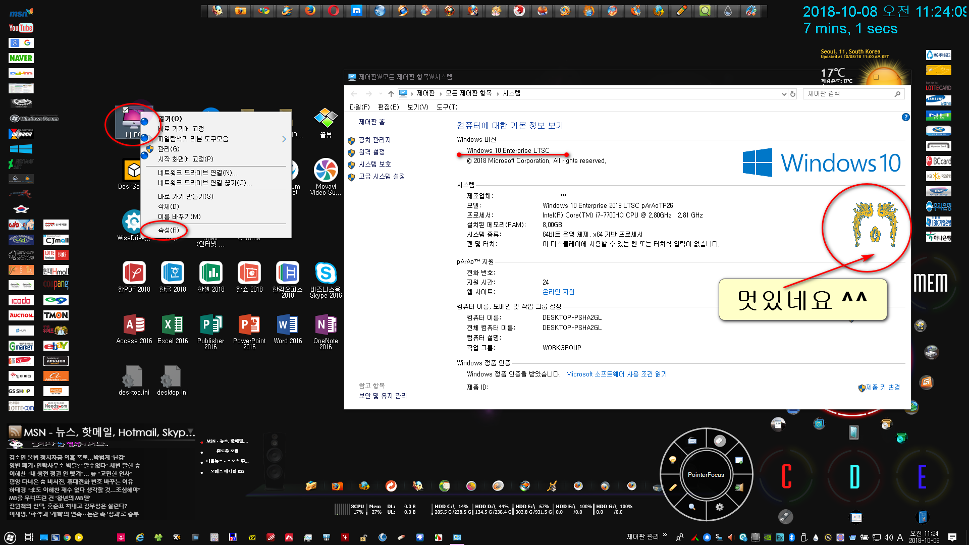Viewport: 969px width, 545px height.
Task: Open the 고급 시스템 설정 link
Action: tap(382, 176)
